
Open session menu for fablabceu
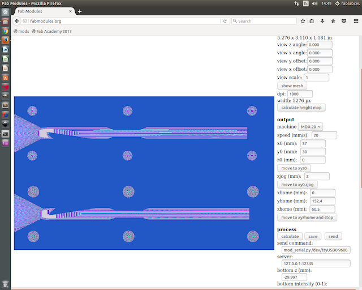point(347,3)
